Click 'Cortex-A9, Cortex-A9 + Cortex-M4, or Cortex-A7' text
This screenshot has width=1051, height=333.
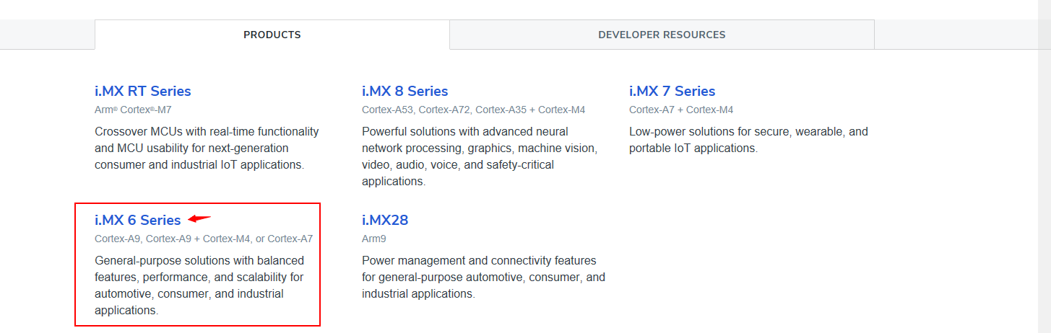pyautogui.click(x=204, y=239)
